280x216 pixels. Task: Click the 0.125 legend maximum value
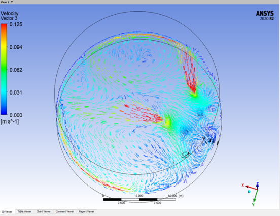pyautogui.click(x=16, y=24)
